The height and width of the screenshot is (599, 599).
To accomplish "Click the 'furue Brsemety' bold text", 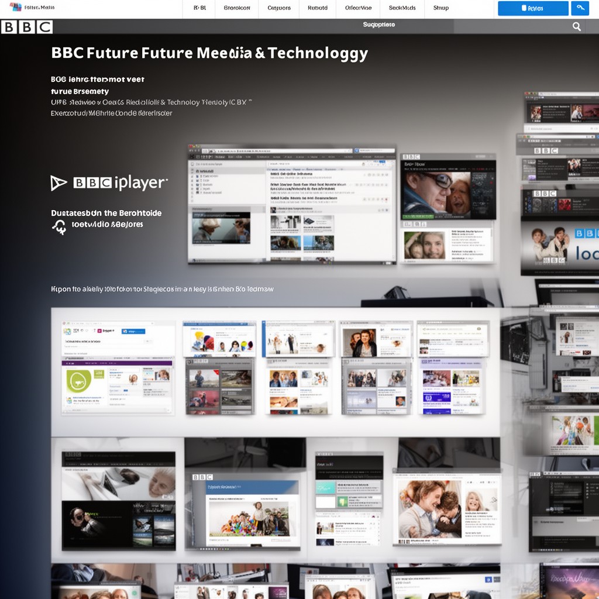I will pyautogui.click(x=80, y=91).
